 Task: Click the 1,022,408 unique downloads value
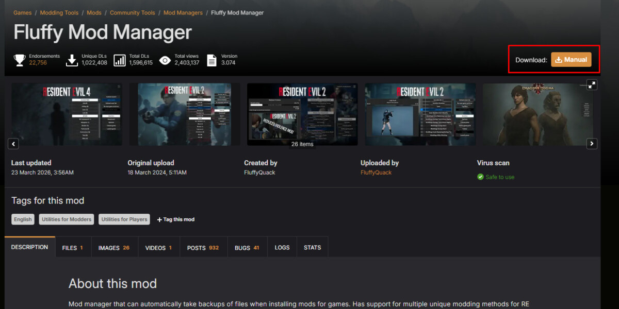(94, 63)
